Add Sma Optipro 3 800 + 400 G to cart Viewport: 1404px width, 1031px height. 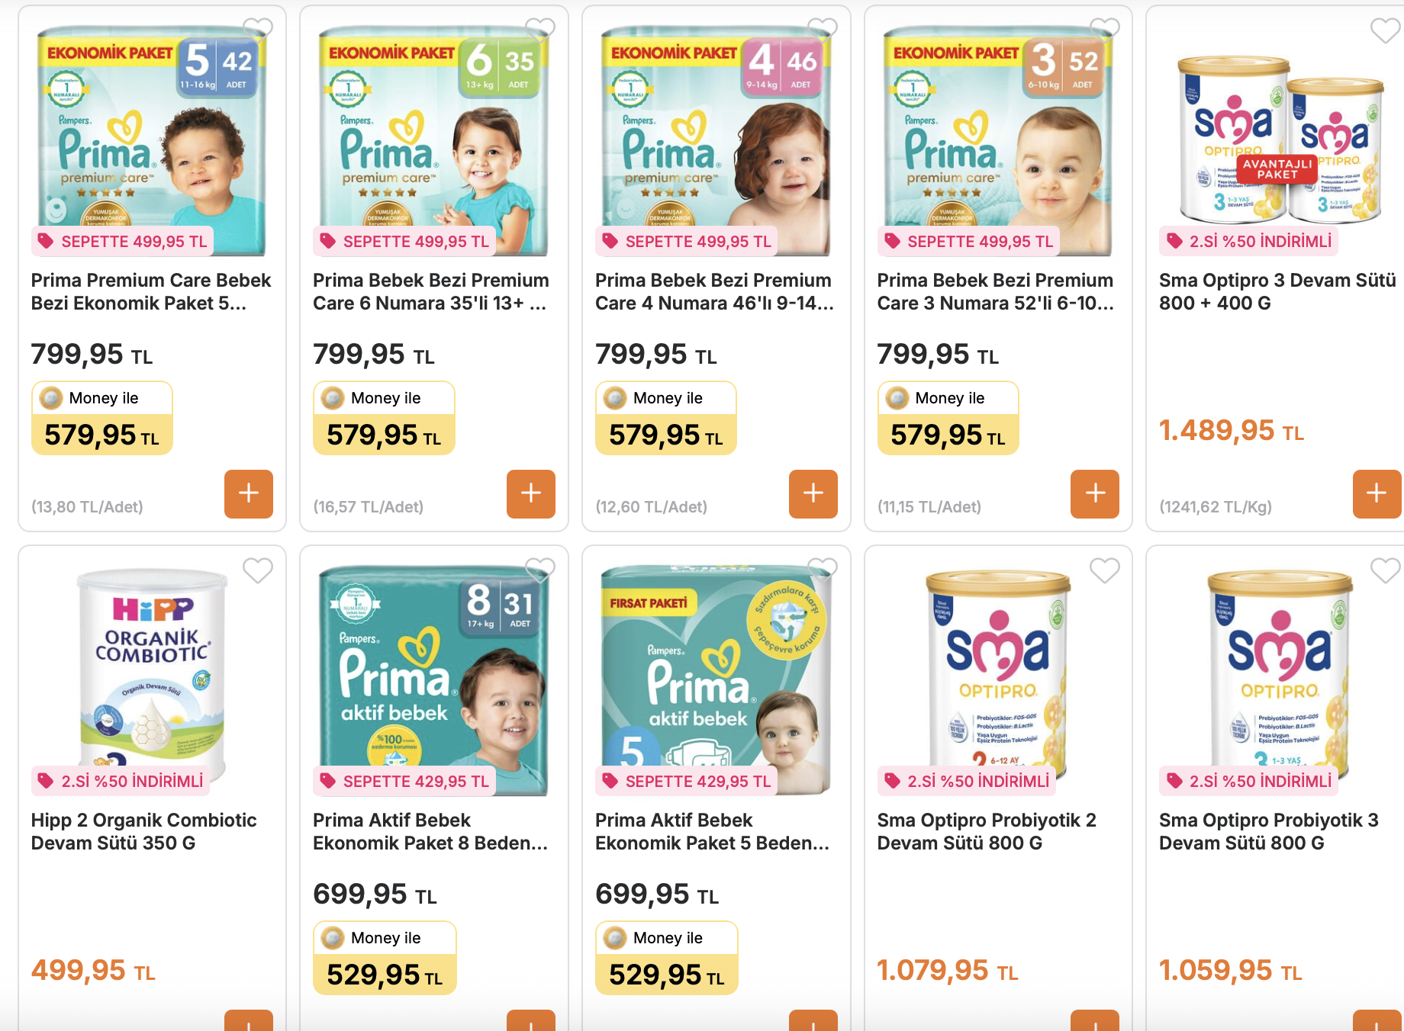tap(1377, 494)
